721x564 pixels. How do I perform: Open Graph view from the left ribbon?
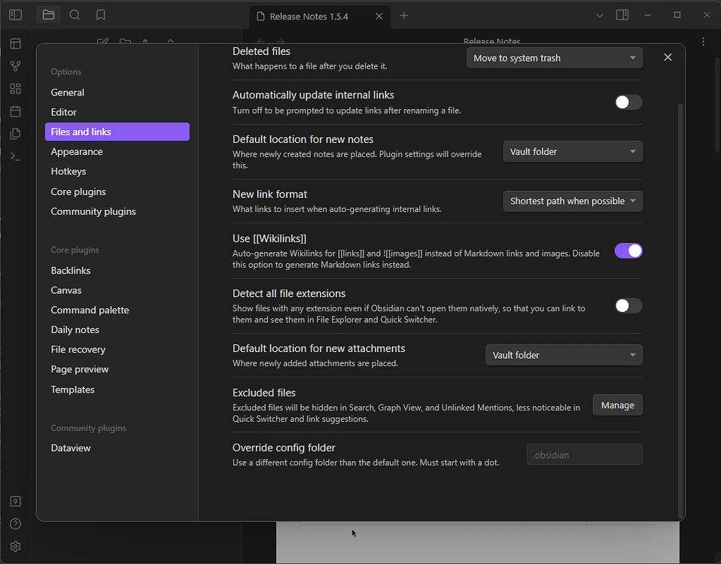point(15,66)
